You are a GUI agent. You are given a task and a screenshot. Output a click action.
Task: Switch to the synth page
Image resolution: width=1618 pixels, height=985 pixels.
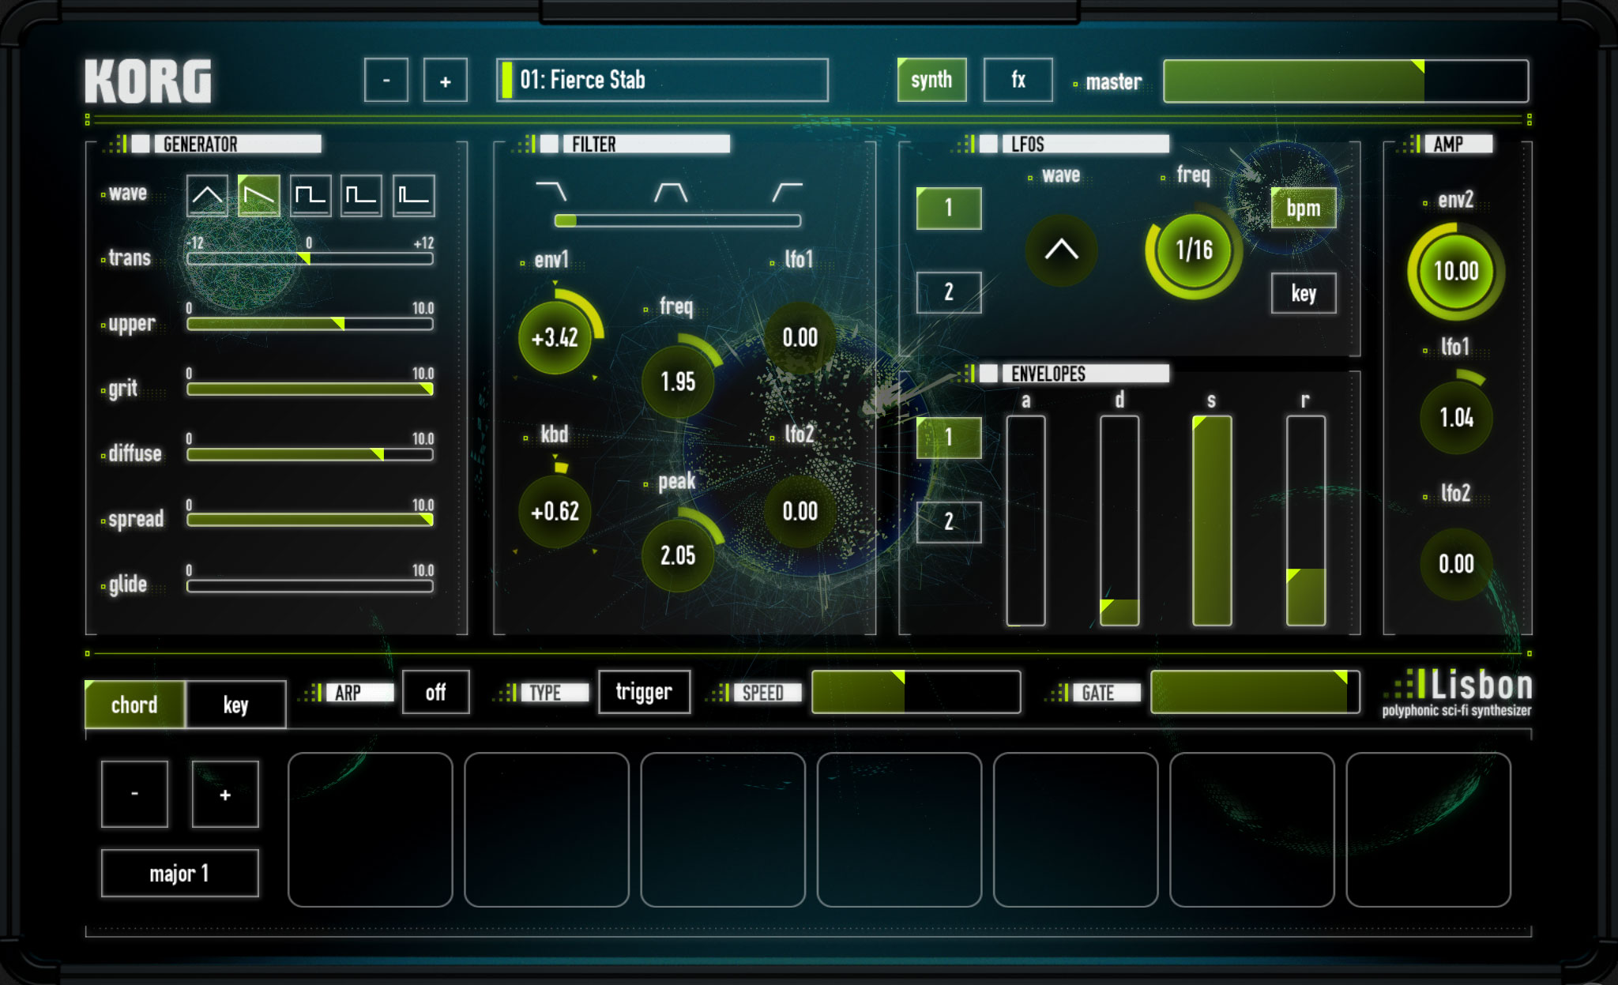coord(931,80)
